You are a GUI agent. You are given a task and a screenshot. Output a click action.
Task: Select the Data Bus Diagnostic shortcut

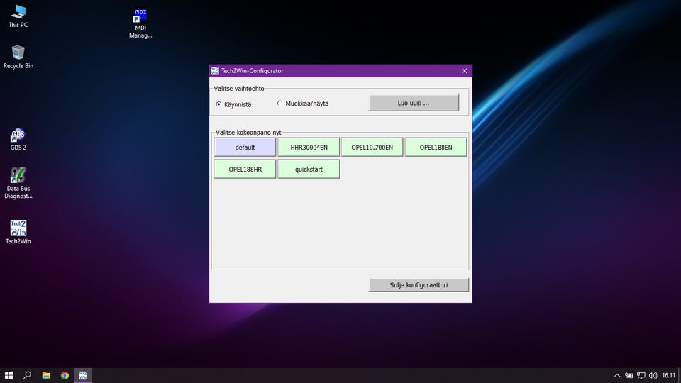pyautogui.click(x=18, y=183)
